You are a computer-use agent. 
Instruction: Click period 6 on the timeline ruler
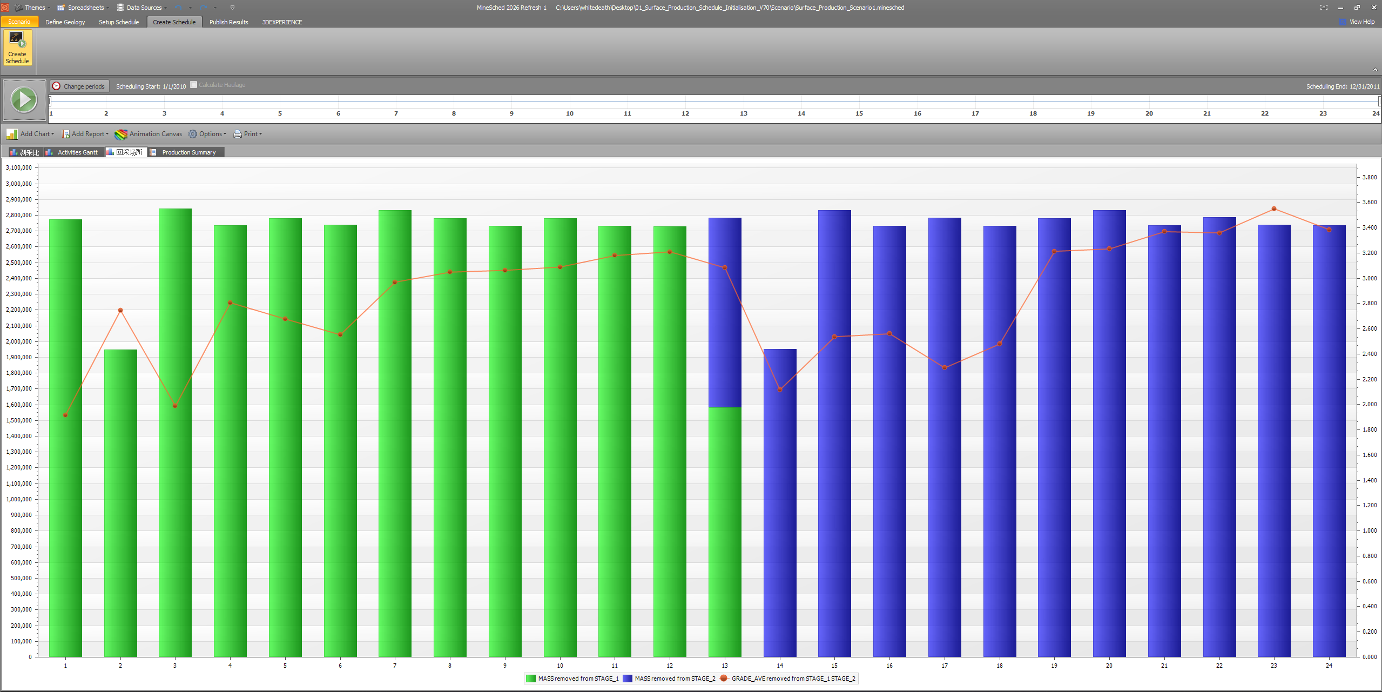[339, 113]
